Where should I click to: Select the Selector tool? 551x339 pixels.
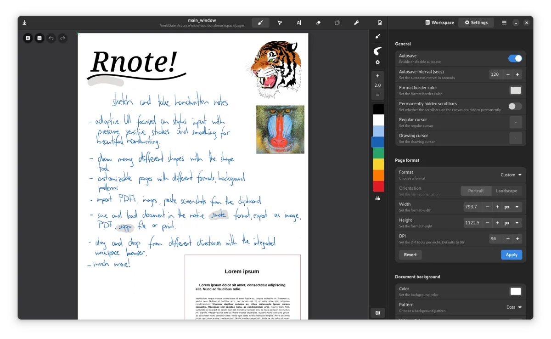[x=337, y=22]
